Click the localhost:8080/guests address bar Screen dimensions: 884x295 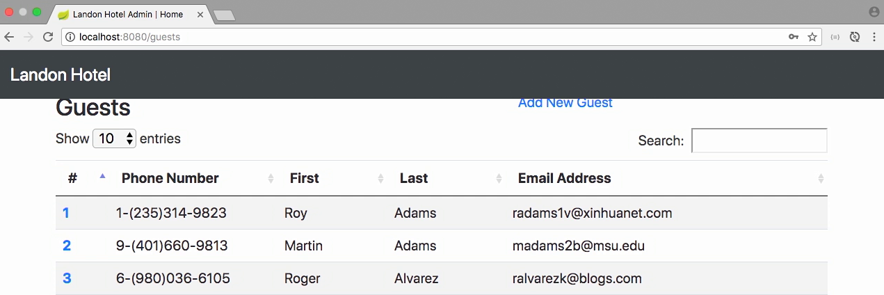424,37
